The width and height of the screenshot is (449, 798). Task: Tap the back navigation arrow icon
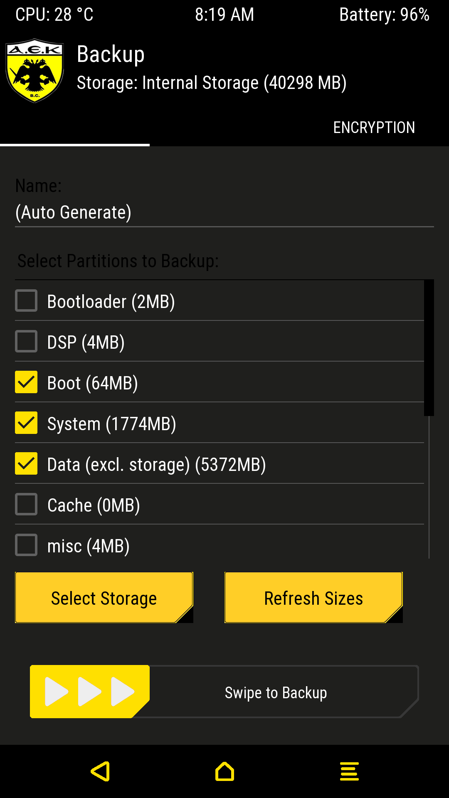coord(101,771)
